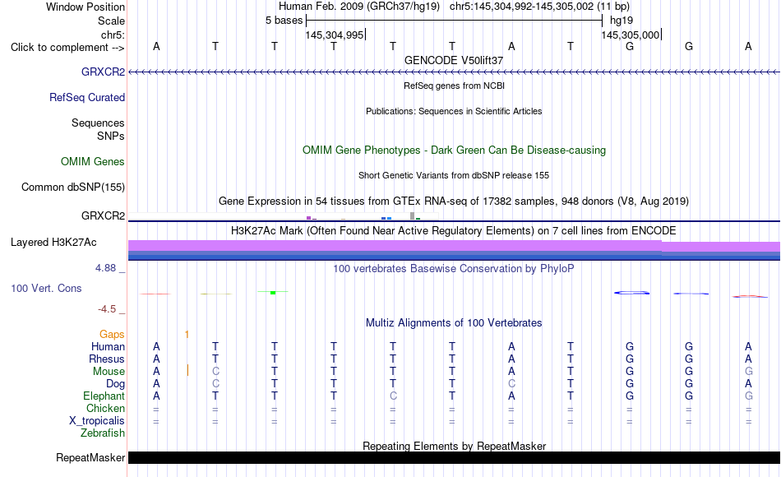Click the Gaps label in Multiz alignment
Image resolution: width=781 pixels, height=477 pixels.
112,334
